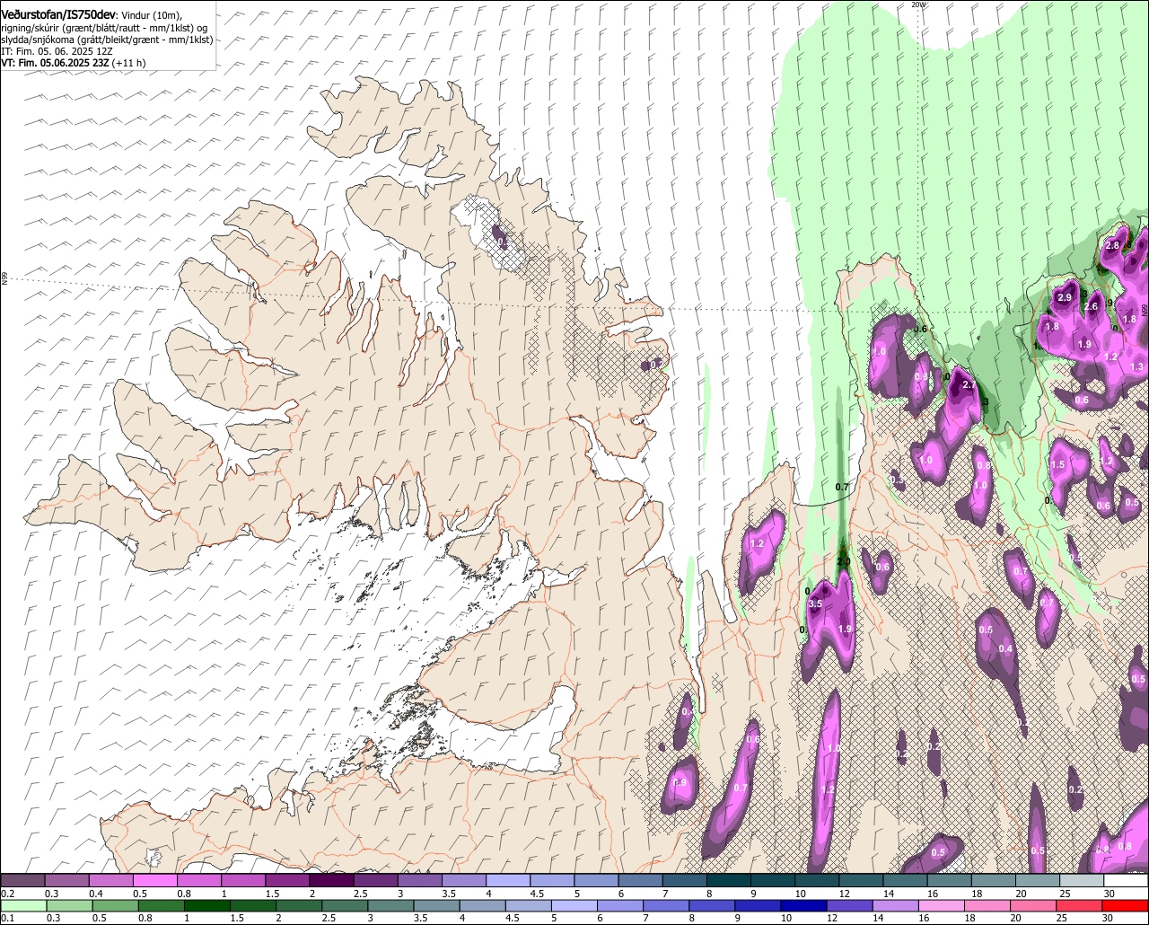
Task: Click the '20W' longitude label
Action: pyautogui.click(x=917, y=4)
